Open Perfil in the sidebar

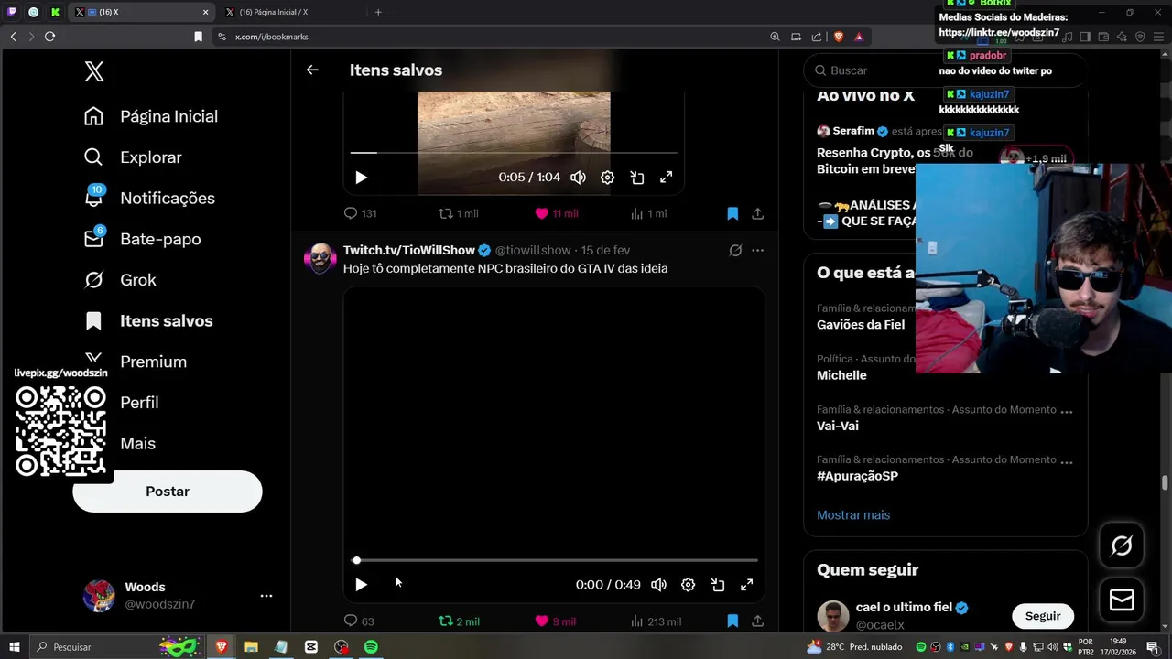tap(139, 403)
